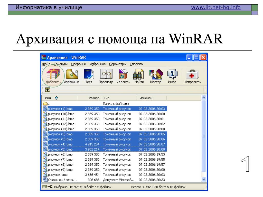Open the Избранное menu
The width and height of the screenshot is (263, 197).
[x=97, y=64]
